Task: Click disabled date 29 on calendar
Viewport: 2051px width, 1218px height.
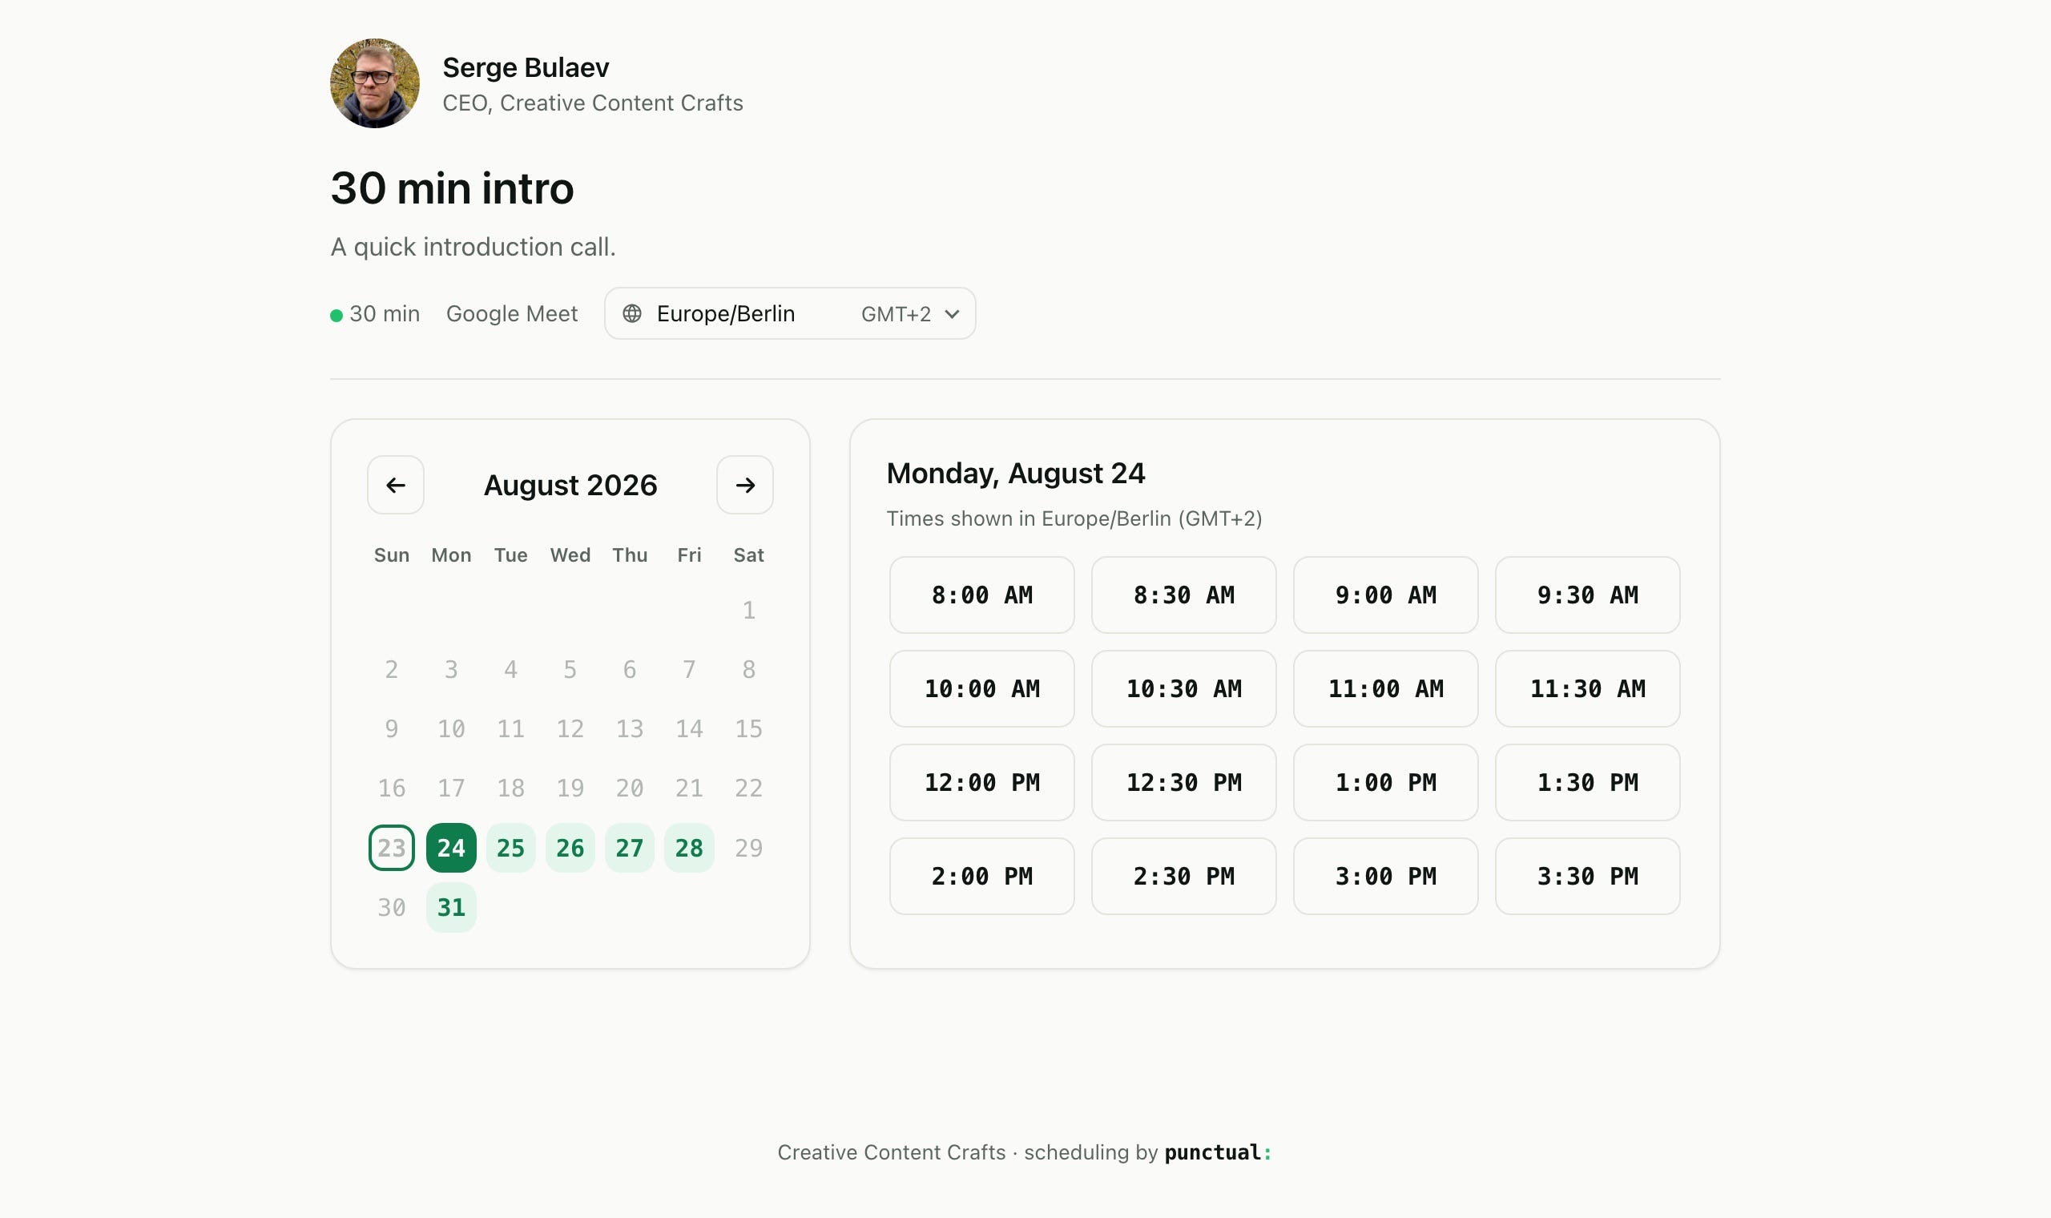Action: point(748,848)
